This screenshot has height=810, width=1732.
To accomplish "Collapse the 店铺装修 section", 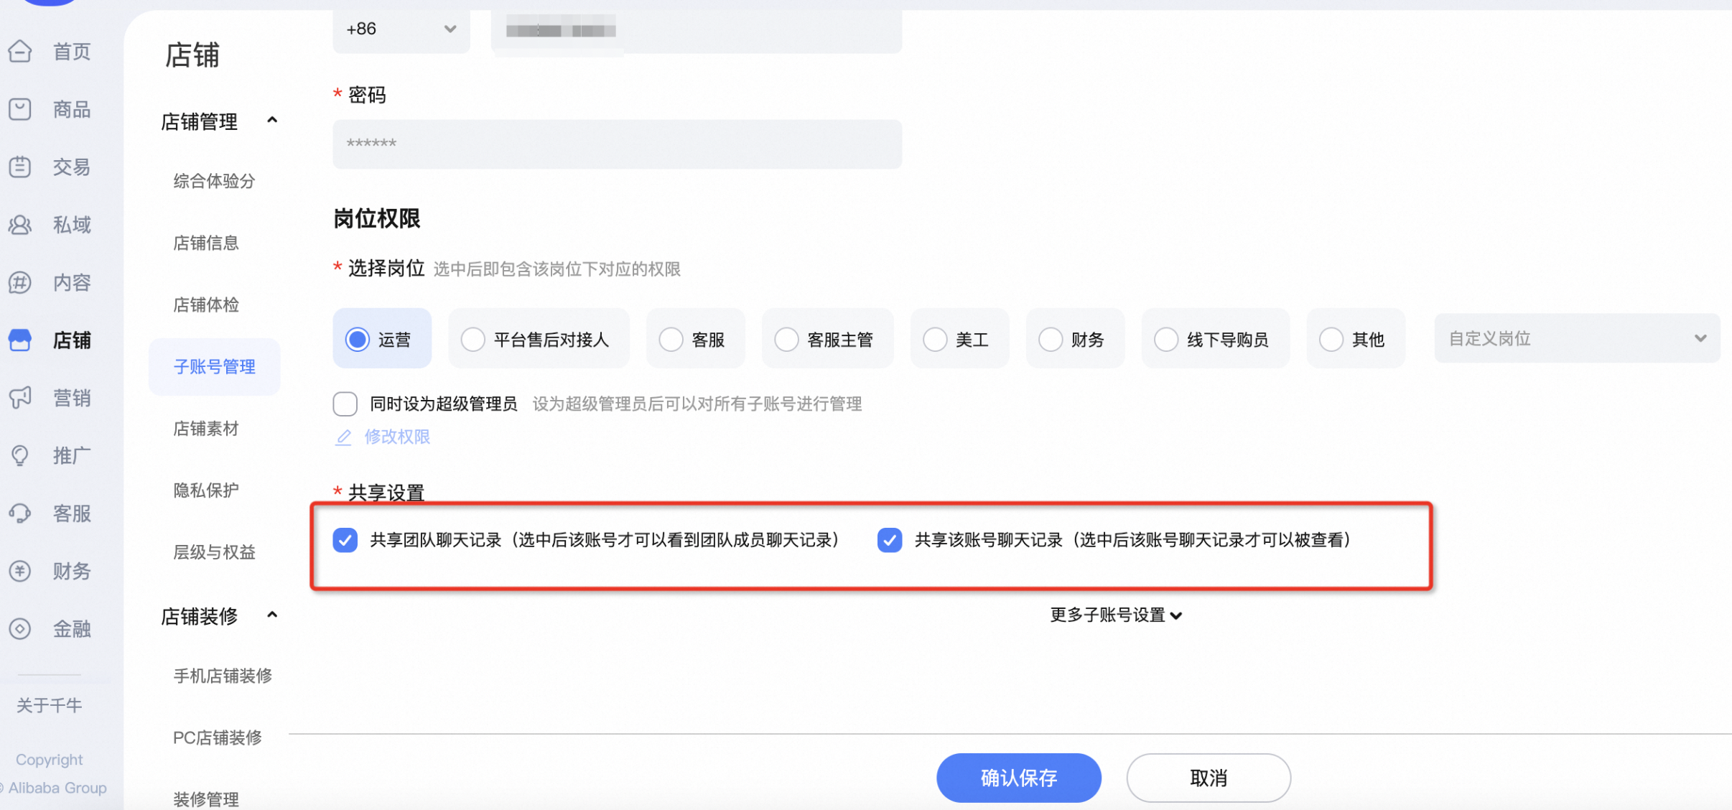I will [272, 615].
